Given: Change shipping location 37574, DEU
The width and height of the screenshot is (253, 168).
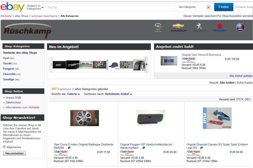Looking at the screenshot, I should [x=243, y=99].
